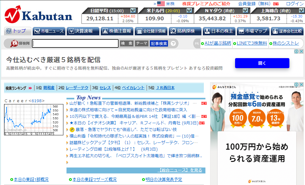
Task: Open the 株価注意報 tab
Action: [117, 31]
